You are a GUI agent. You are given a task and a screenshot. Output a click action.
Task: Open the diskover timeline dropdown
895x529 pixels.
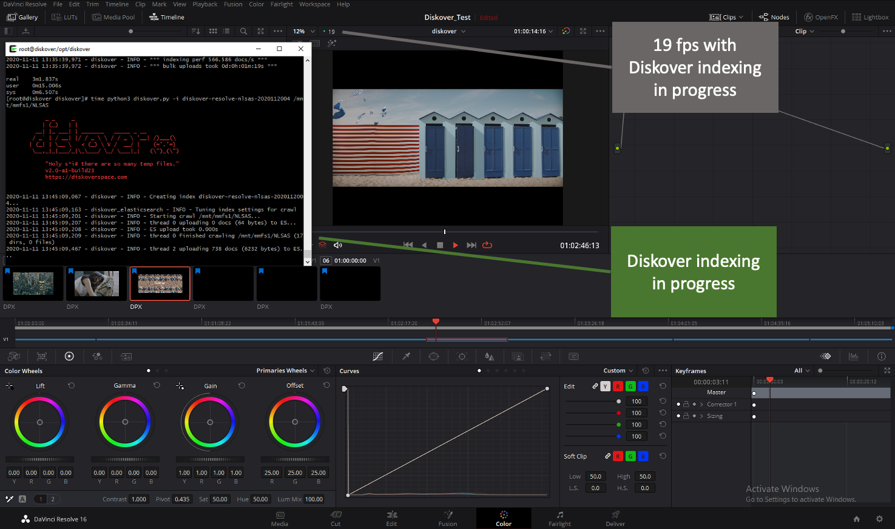pos(449,31)
